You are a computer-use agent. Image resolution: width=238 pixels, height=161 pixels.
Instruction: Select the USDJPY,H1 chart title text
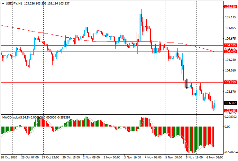pos(14,3)
